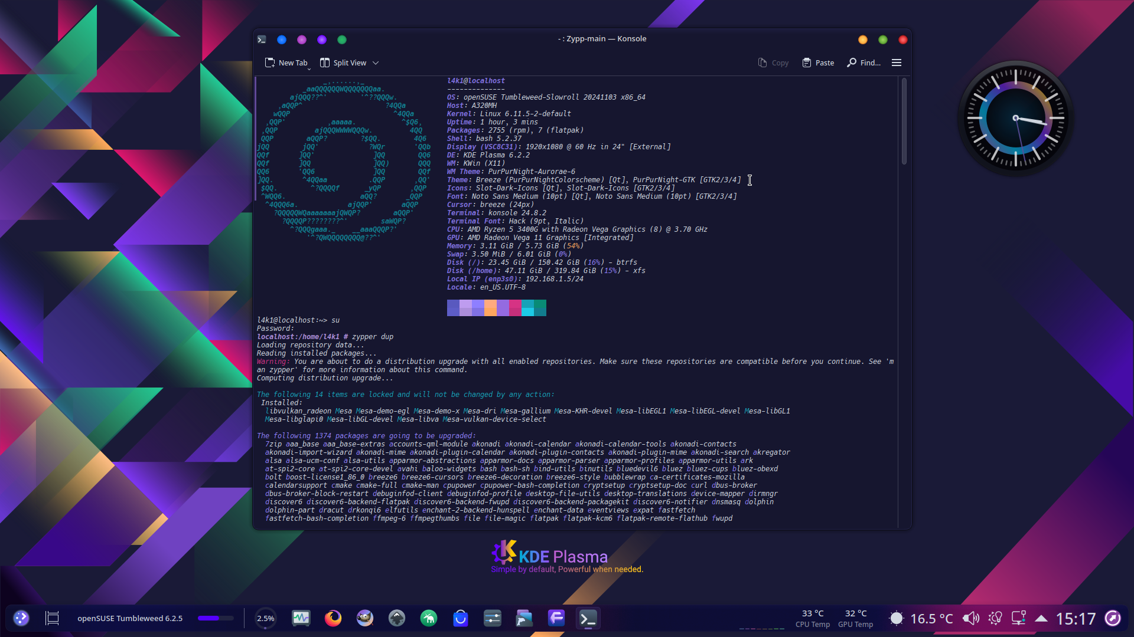Click the red Warning: text in terminal
This screenshot has height=637, width=1134.
click(x=273, y=362)
